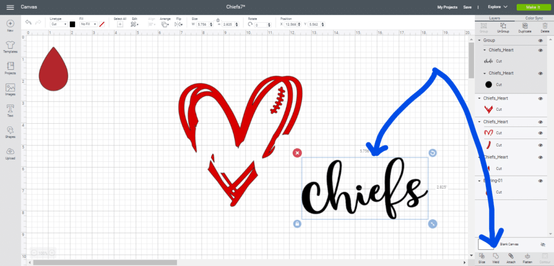Viewport: 554px width, 266px height.
Task: Switch to the Layers tab
Action: tap(494, 18)
